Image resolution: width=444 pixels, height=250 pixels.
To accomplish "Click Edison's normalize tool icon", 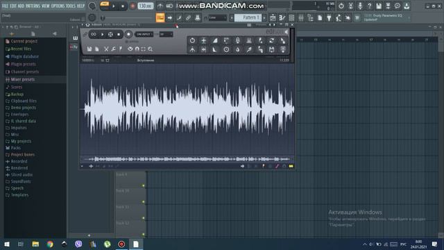I will (203, 40).
